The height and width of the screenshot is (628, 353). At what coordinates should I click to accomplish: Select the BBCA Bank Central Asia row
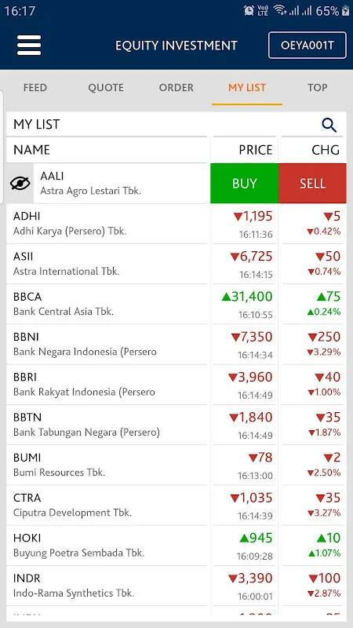pyautogui.click(x=176, y=304)
